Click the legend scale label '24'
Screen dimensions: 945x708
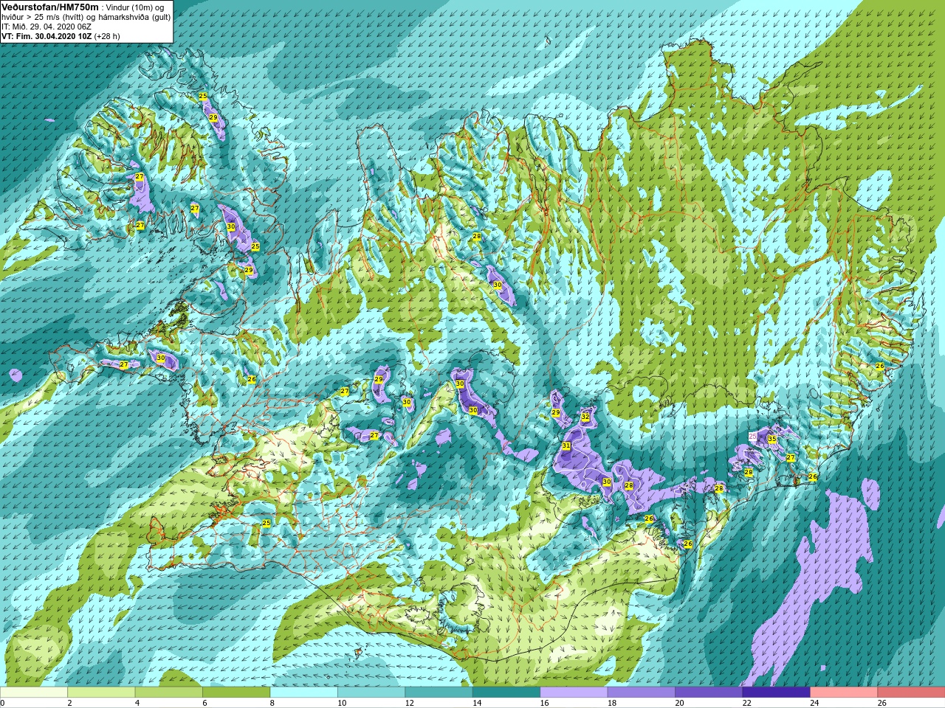pyautogui.click(x=814, y=703)
